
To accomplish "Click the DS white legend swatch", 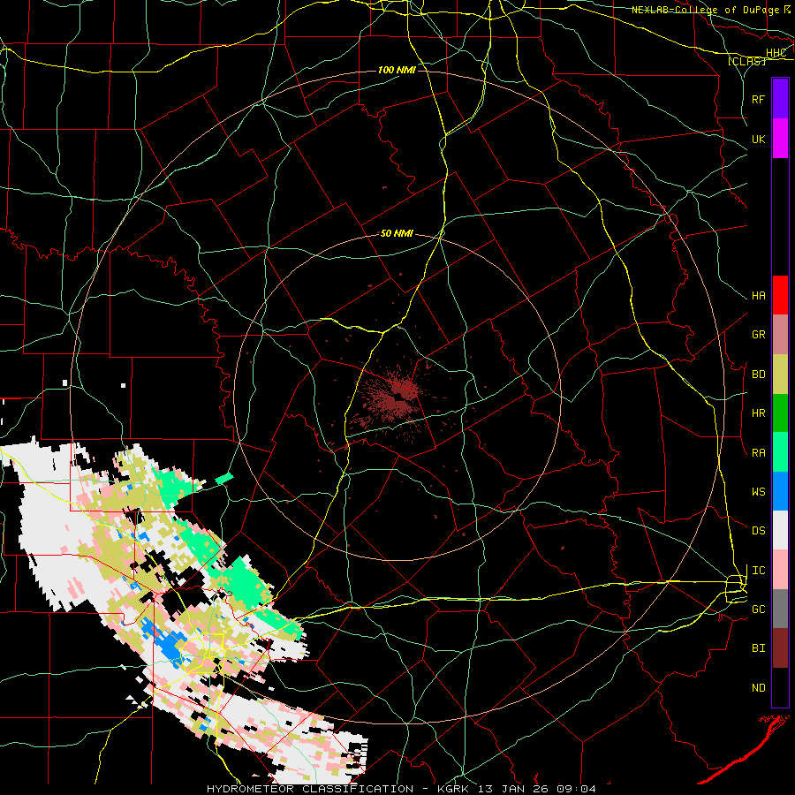I will click(x=780, y=530).
